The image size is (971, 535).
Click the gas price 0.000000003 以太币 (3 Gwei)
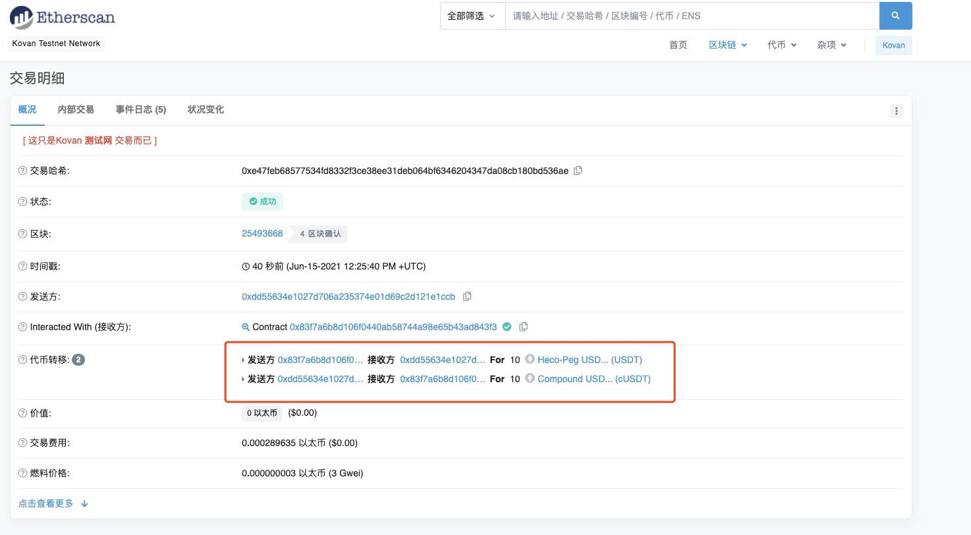coord(302,473)
